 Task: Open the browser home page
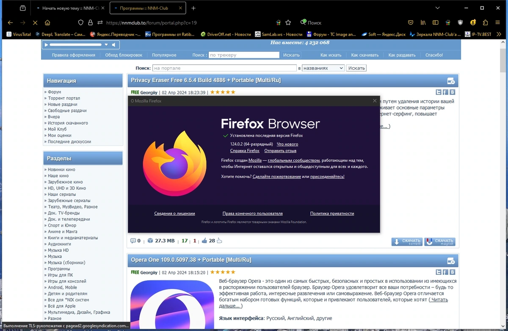tap(47, 23)
